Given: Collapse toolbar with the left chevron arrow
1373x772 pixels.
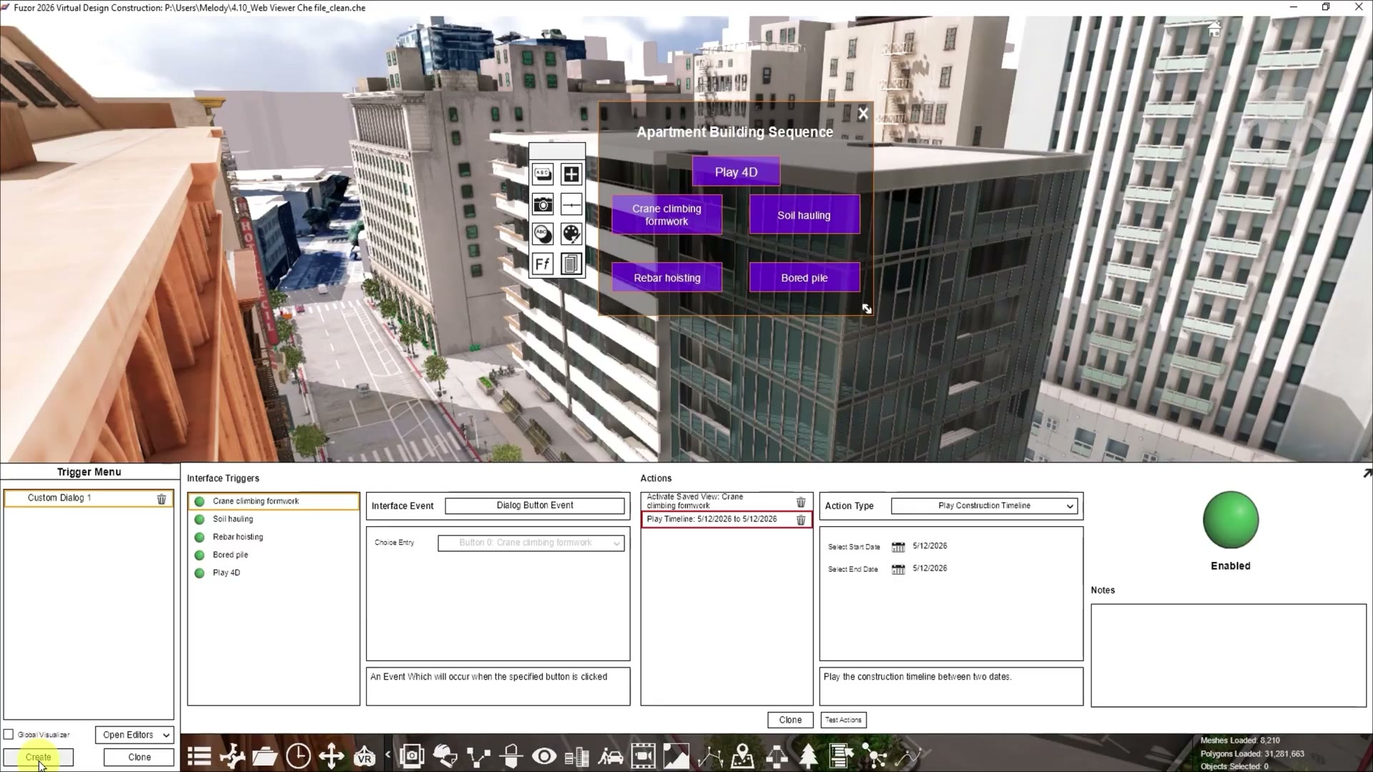Looking at the screenshot, I should pos(388,754).
